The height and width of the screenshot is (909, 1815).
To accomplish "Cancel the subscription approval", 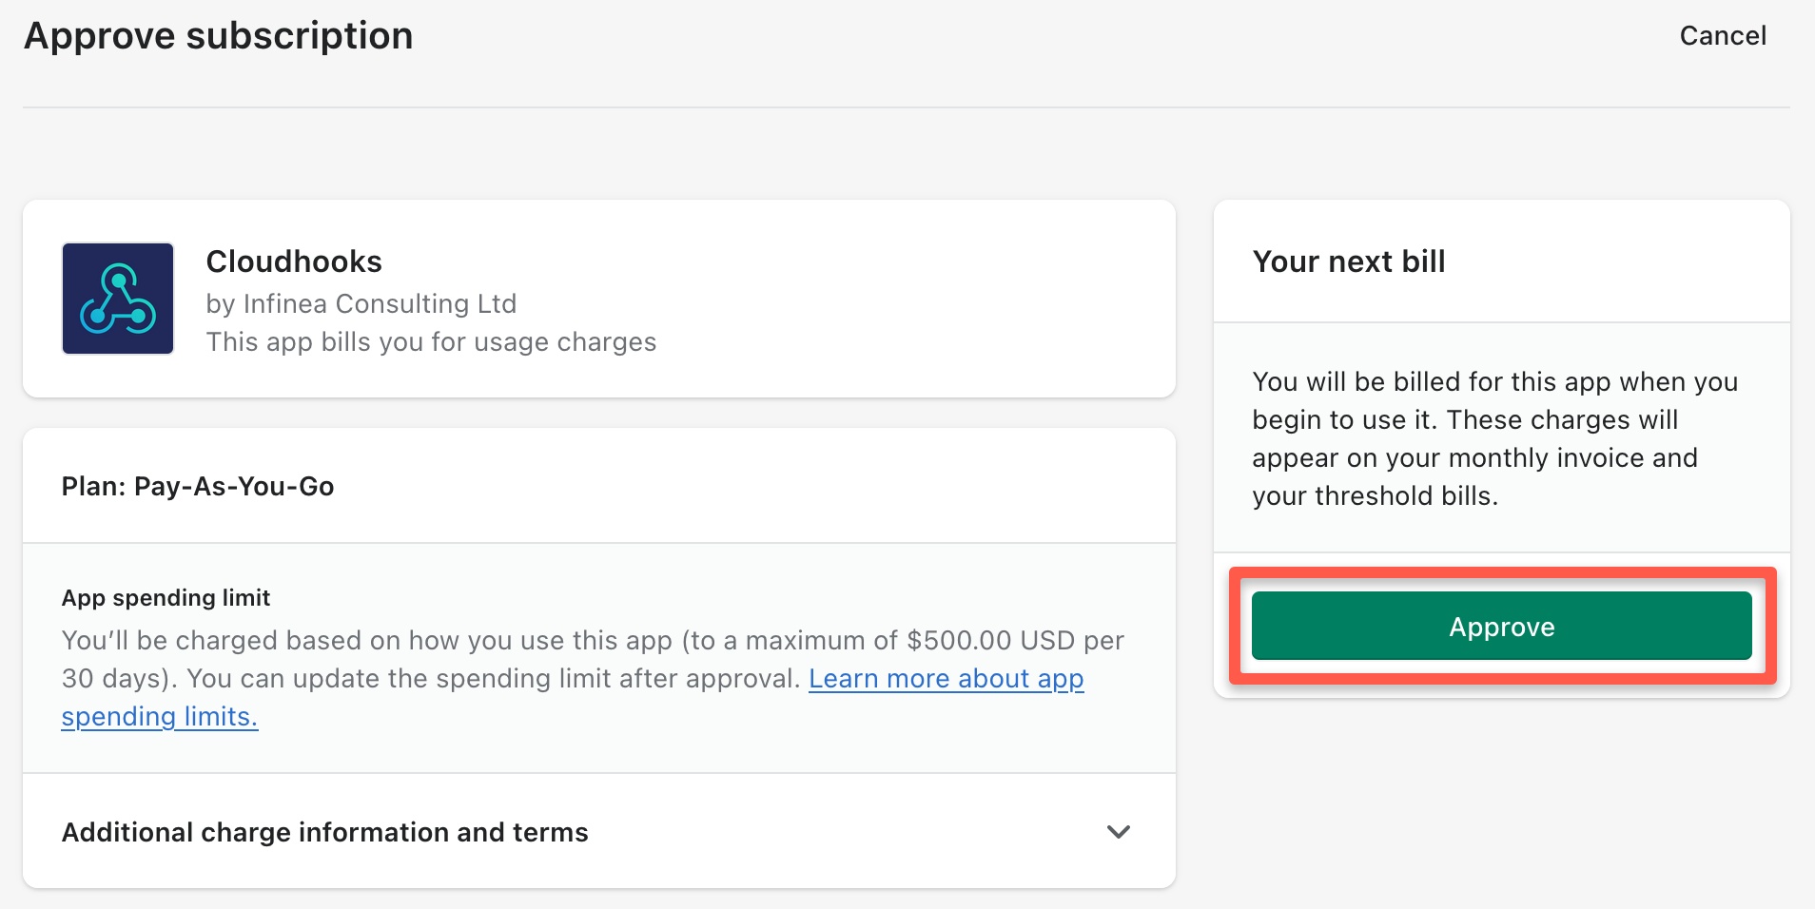I will pos(1722,36).
